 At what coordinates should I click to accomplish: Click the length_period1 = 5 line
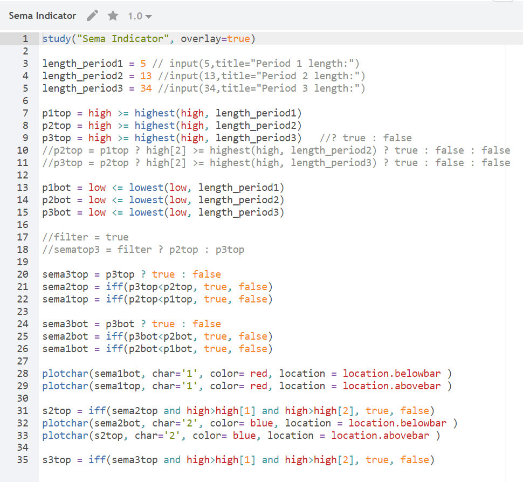point(201,64)
